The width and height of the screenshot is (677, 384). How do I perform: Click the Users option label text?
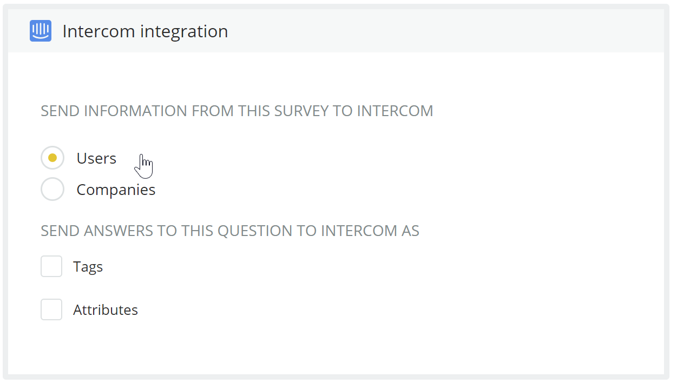(96, 158)
